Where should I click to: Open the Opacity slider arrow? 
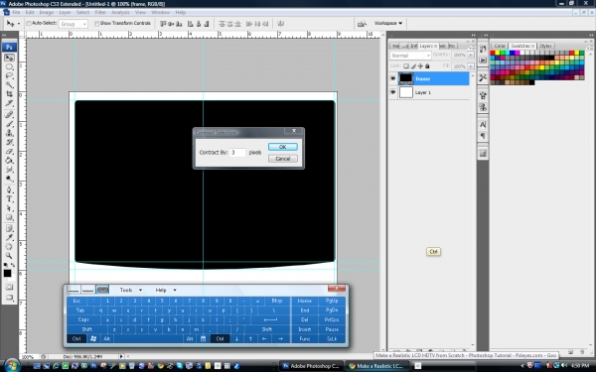[x=471, y=55]
